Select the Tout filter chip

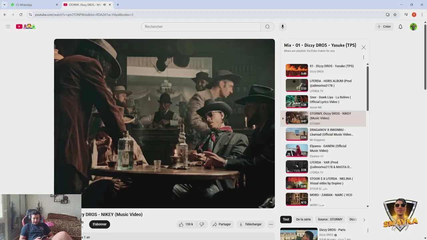286,219
